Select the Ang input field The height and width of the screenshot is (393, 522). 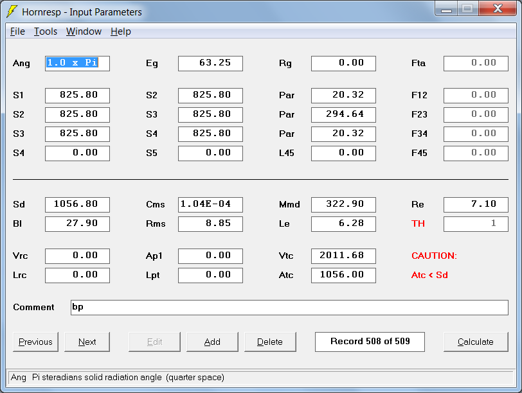(77, 63)
